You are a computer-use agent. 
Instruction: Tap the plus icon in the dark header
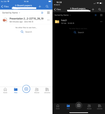click(93, 9)
